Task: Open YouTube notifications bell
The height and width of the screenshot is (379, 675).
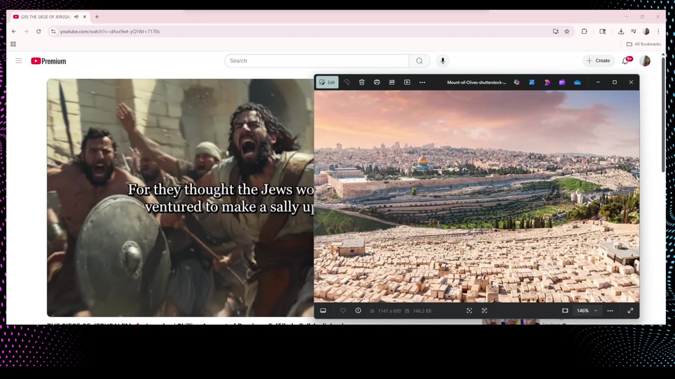Action: click(625, 61)
